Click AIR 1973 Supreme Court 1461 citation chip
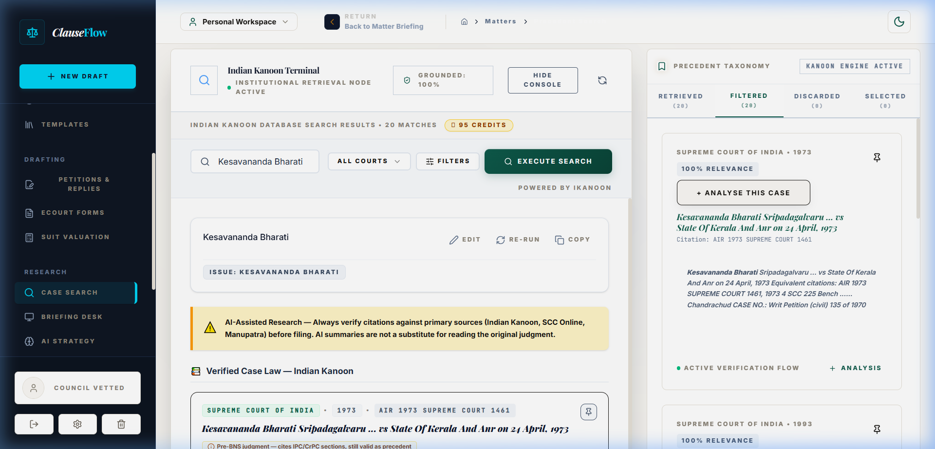The height and width of the screenshot is (449, 935). point(445,411)
